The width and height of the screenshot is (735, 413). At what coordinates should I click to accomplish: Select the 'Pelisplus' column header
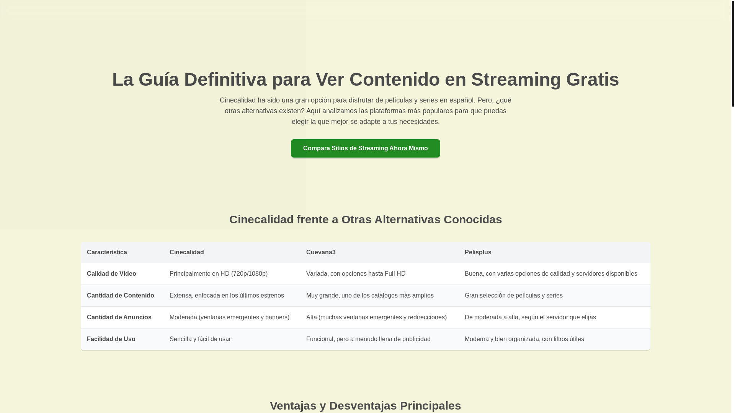pyautogui.click(x=554, y=252)
